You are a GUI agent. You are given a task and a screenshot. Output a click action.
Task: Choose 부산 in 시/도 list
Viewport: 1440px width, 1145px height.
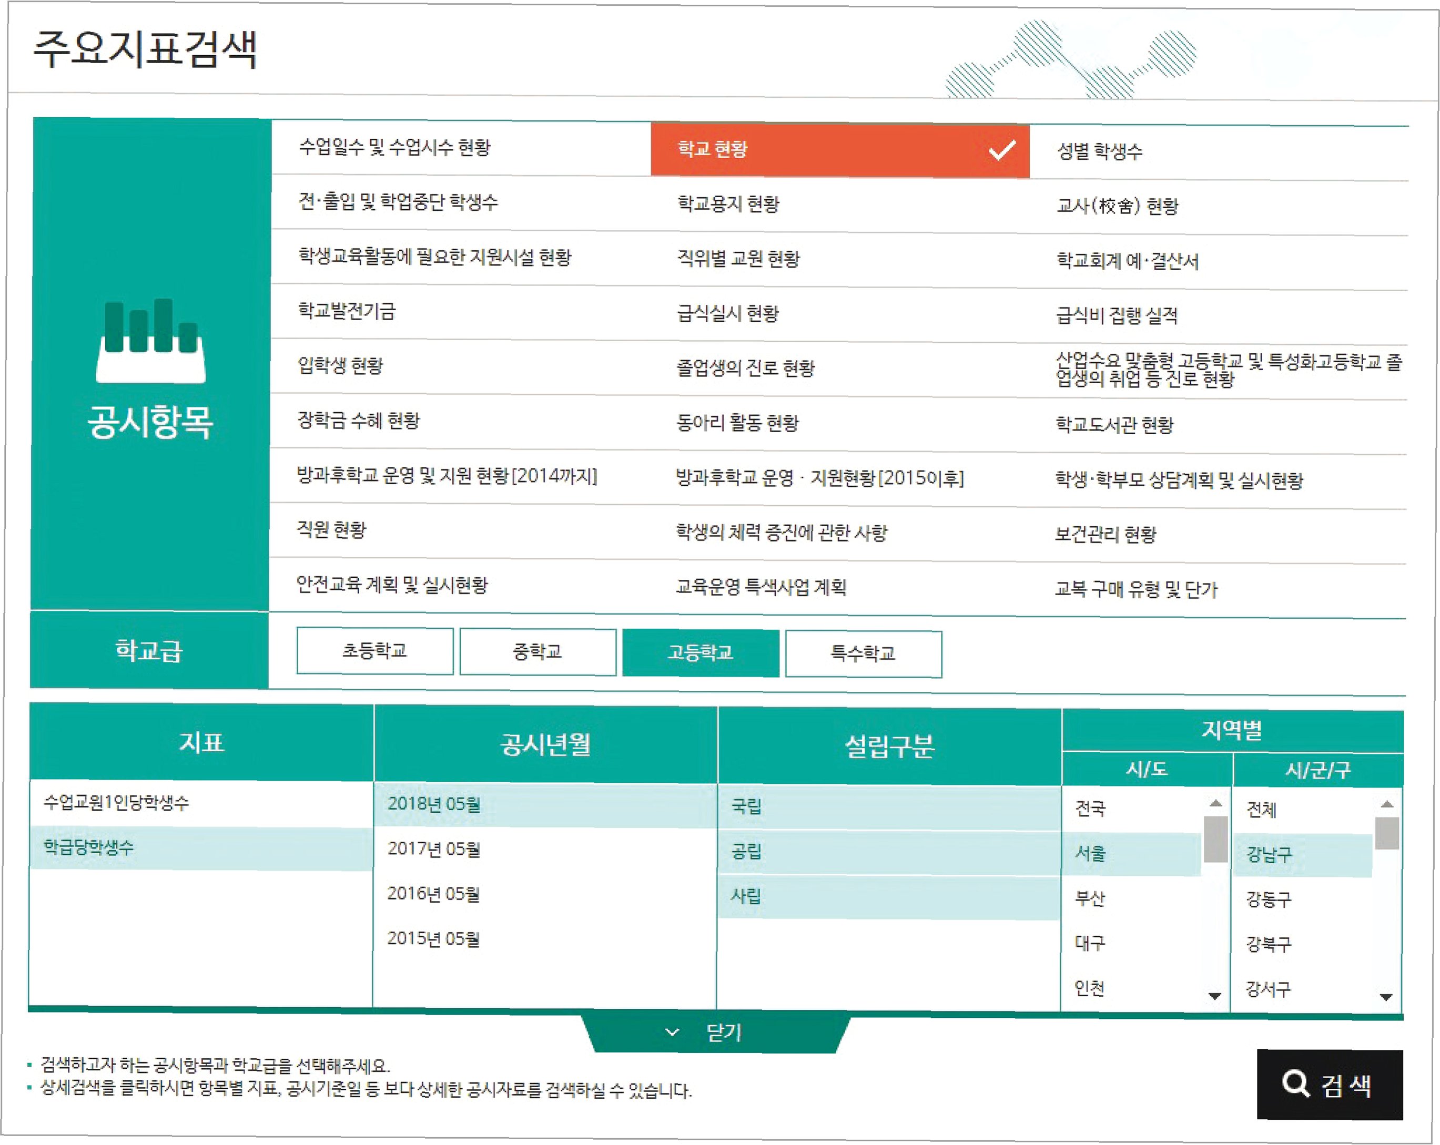pyautogui.click(x=1090, y=898)
